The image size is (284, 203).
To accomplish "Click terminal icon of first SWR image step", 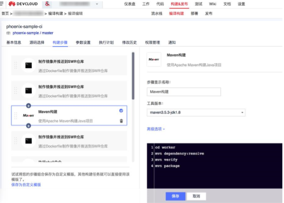I will (29, 65).
